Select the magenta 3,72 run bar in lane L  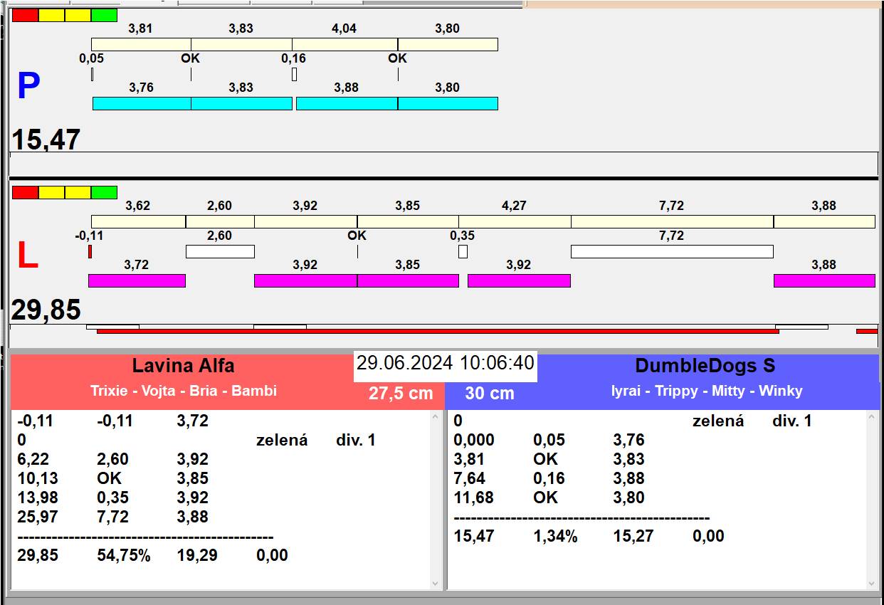coord(137,280)
